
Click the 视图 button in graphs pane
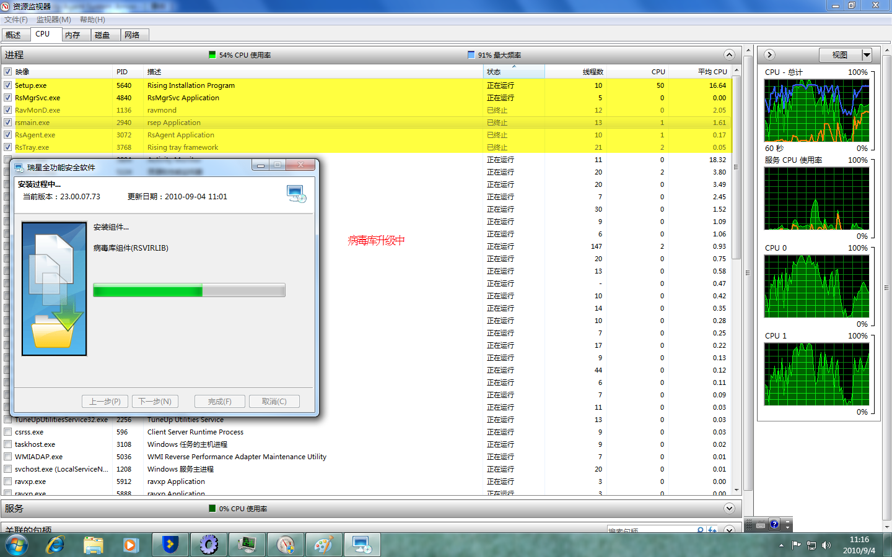(840, 55)
